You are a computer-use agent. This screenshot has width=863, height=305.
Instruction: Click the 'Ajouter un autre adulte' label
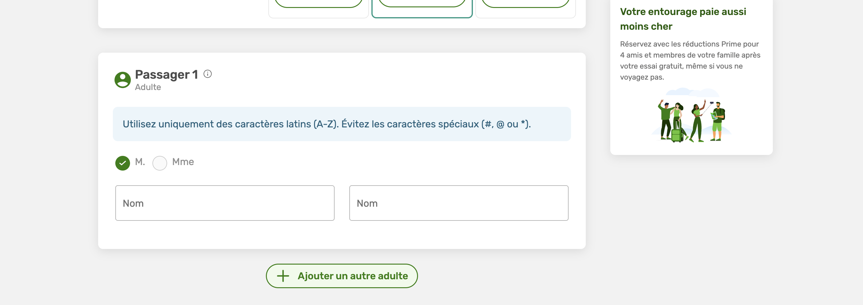pyautogui.click(x=353, y=276)
